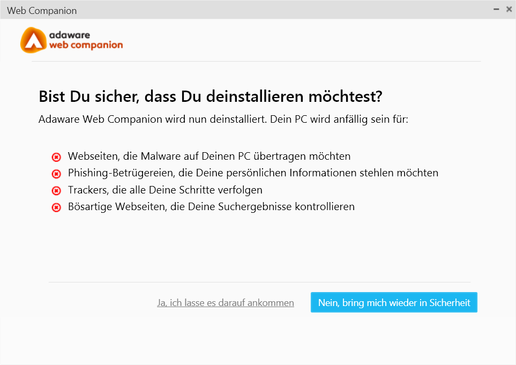Click the gray 'adaware' logo word
The height and width of the screenshot is (365, 516).
[x=70, y=35]
